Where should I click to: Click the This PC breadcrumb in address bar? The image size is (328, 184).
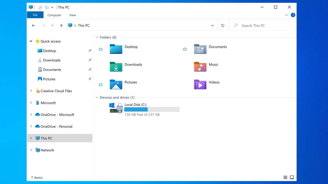click(84, 26)
